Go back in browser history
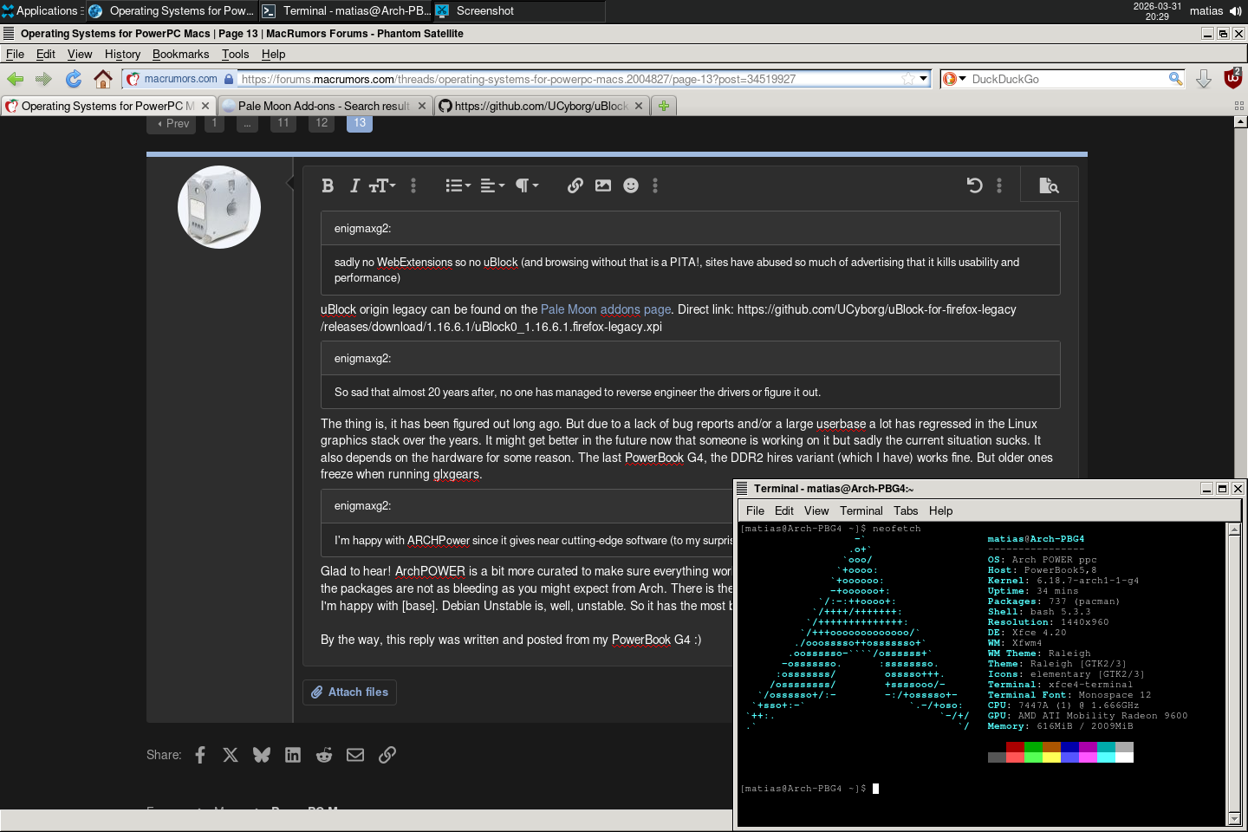 [x=16, y=79]
